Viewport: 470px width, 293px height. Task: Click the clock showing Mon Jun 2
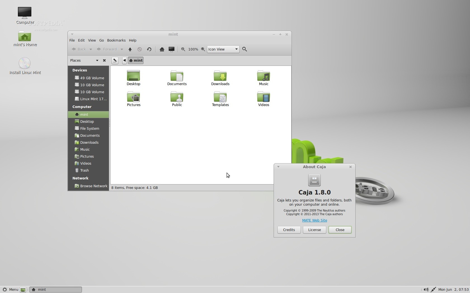(453, 290)
